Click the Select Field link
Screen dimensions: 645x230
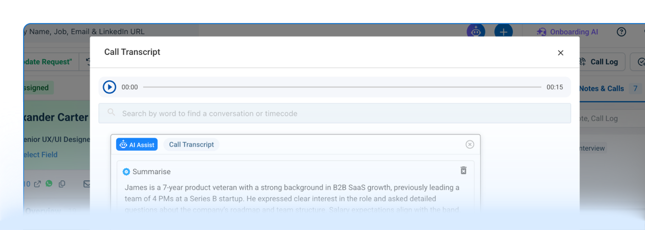pyautogui.click(x=40, y=154)
